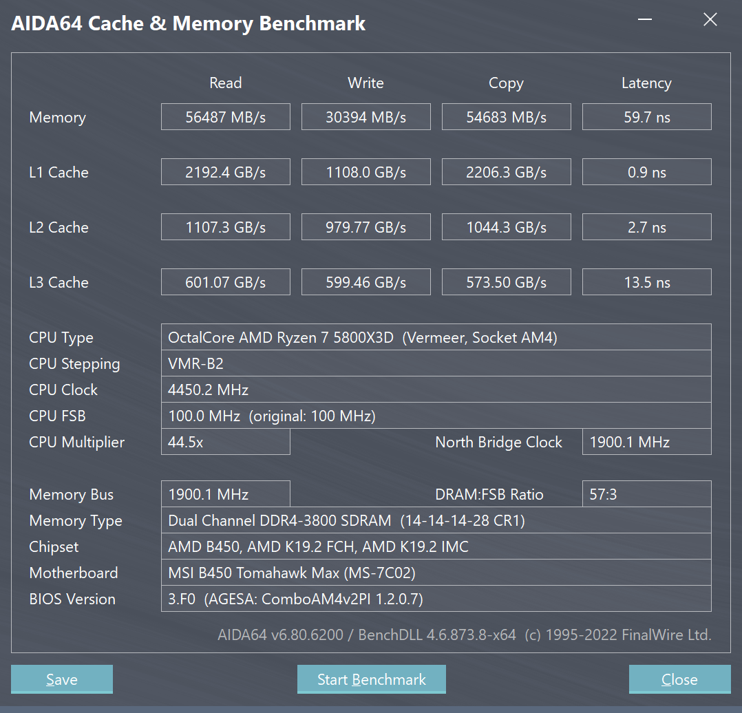Click L2 Cache write value 979.77 GB/s
Viewport: 742px width, 713px height.
[365, 227]
